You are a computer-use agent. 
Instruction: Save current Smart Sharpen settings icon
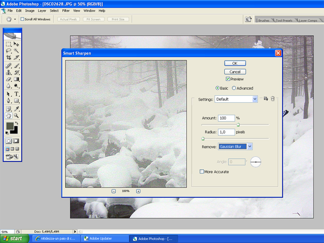click(266, 99)
